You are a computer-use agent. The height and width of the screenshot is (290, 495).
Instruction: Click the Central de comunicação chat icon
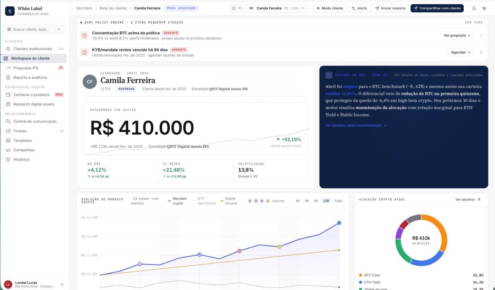pyautogui.click(x=8, y=121)
